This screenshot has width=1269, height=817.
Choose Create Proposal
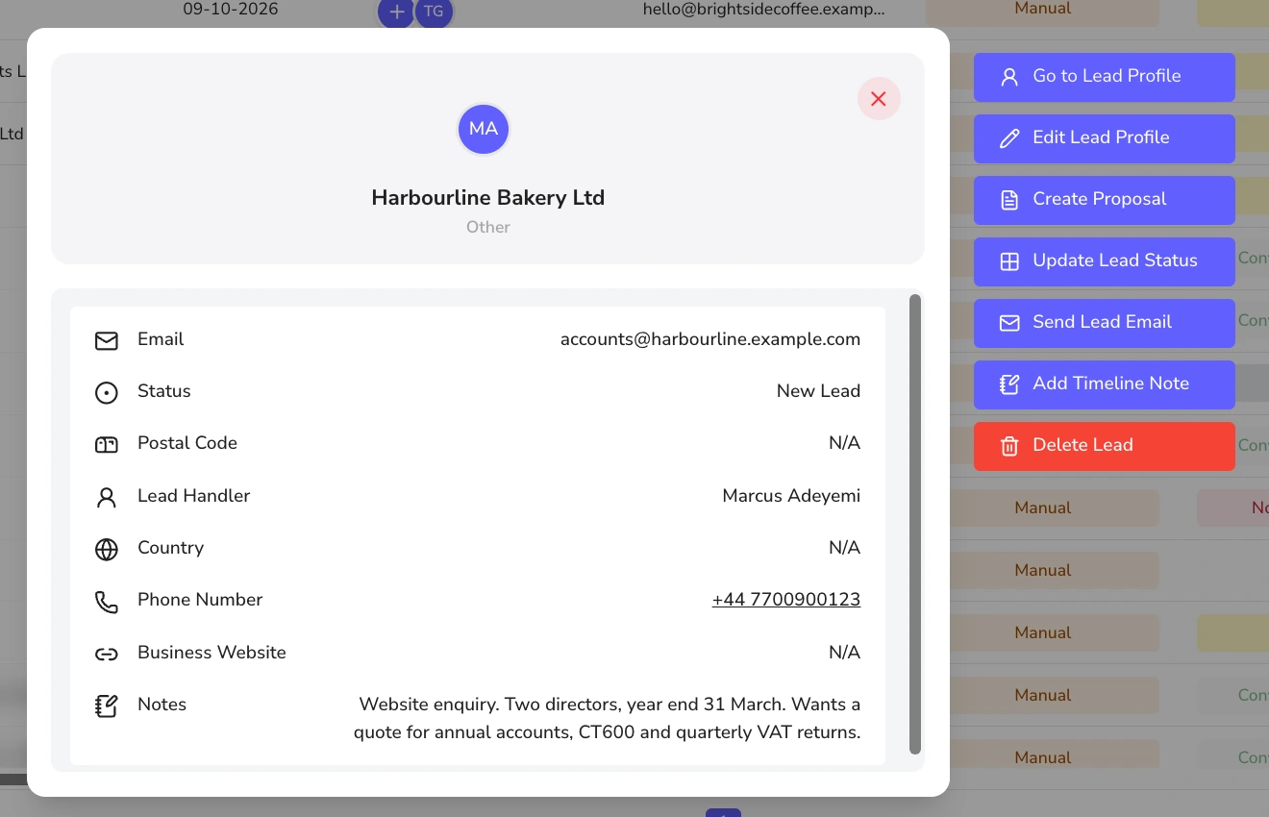coord(1105,200)
